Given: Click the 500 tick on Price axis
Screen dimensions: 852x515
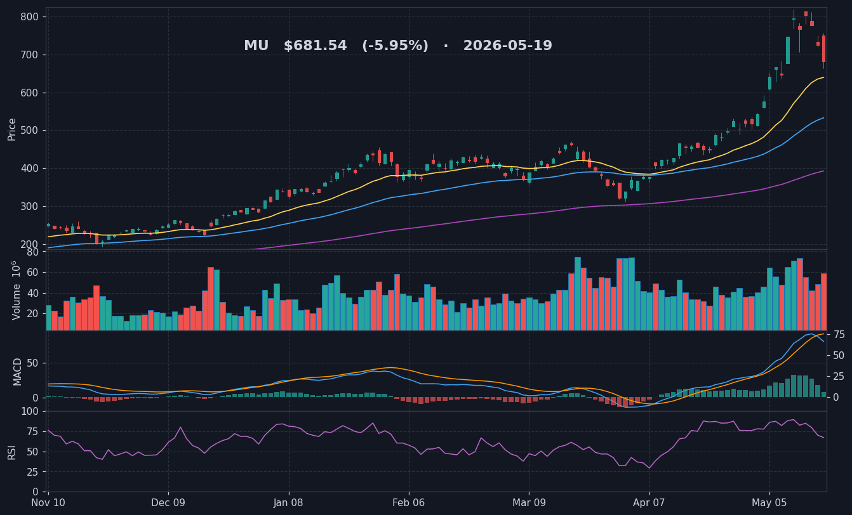Looking at the screenshot, I should [29, 131].
